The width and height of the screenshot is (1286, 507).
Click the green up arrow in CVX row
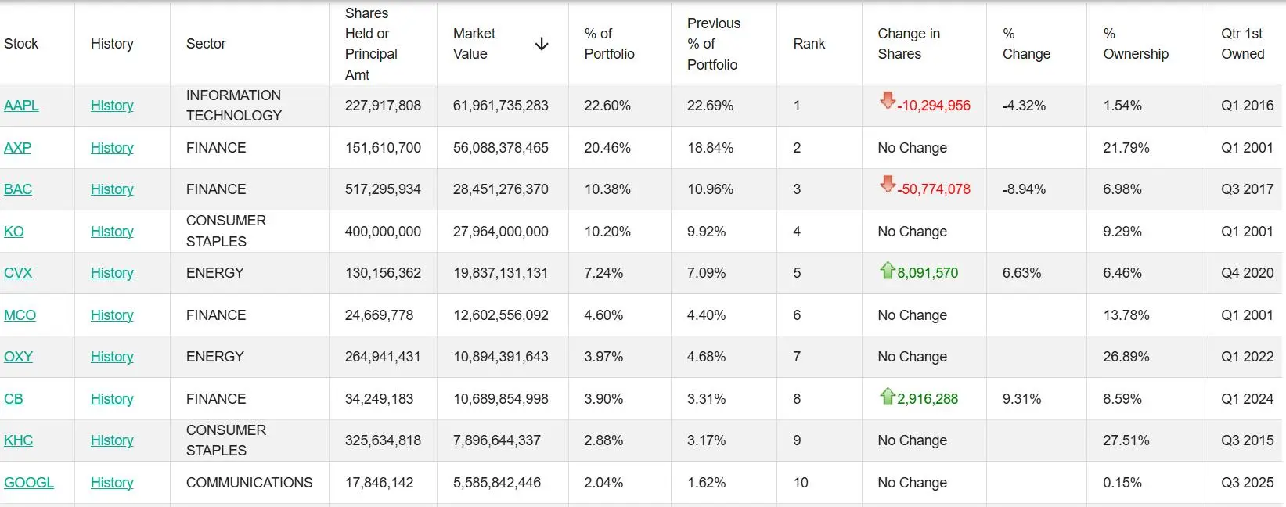[x=887, y=270]
